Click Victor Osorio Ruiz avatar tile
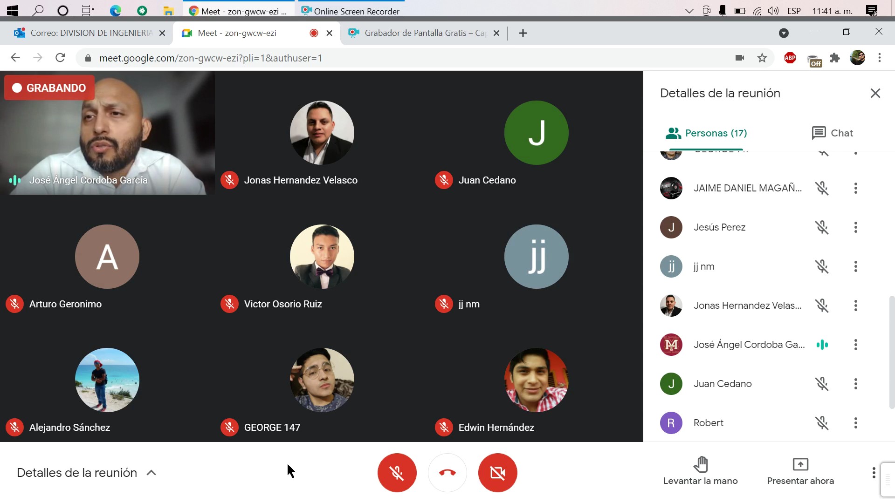The width and height of the screenshot is (895, 503). click(322, 257)
